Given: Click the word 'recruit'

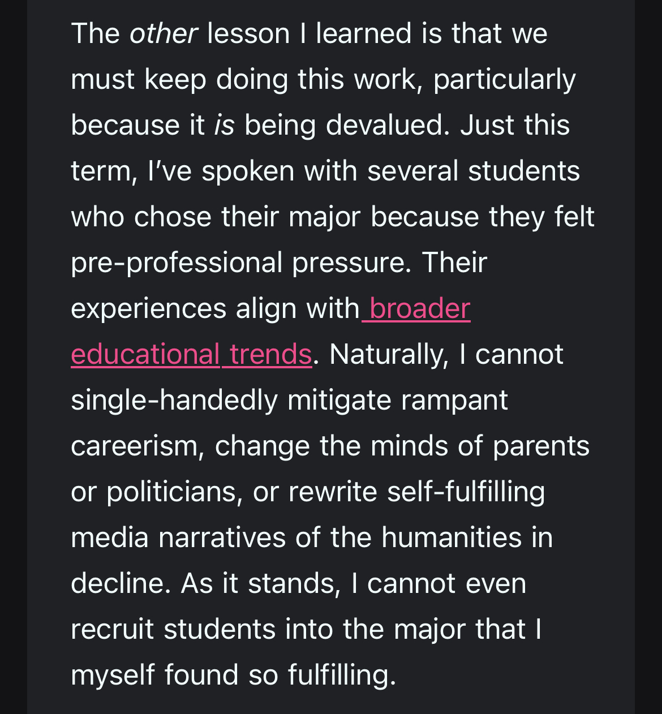Looking at the screenshot, I should tap(112, 630).
